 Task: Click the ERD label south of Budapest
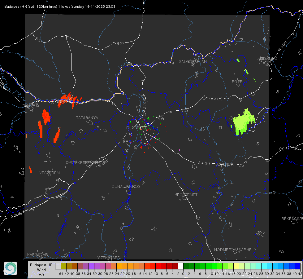(x=127, y=142)
